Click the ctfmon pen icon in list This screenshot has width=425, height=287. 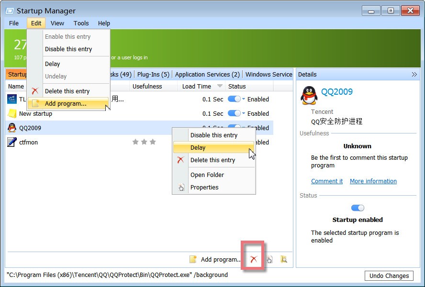click(x=12, y=142)
